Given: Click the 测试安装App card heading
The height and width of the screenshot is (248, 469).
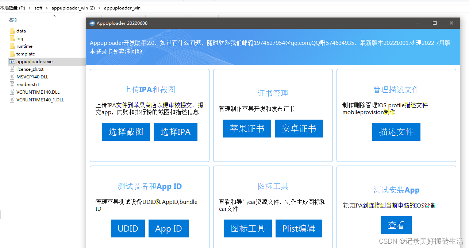Looking at the screenshot, I should tap(396, 190).
